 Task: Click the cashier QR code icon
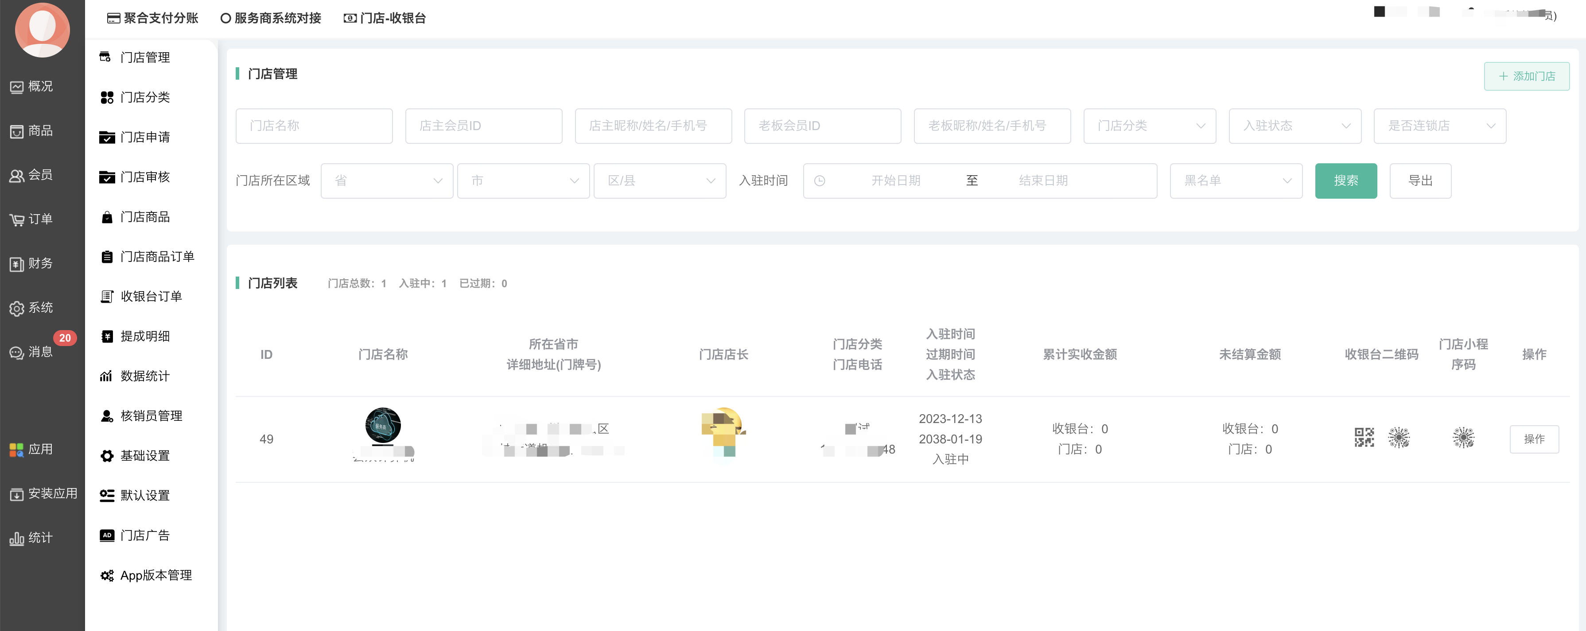click(x=1364, y=438)
